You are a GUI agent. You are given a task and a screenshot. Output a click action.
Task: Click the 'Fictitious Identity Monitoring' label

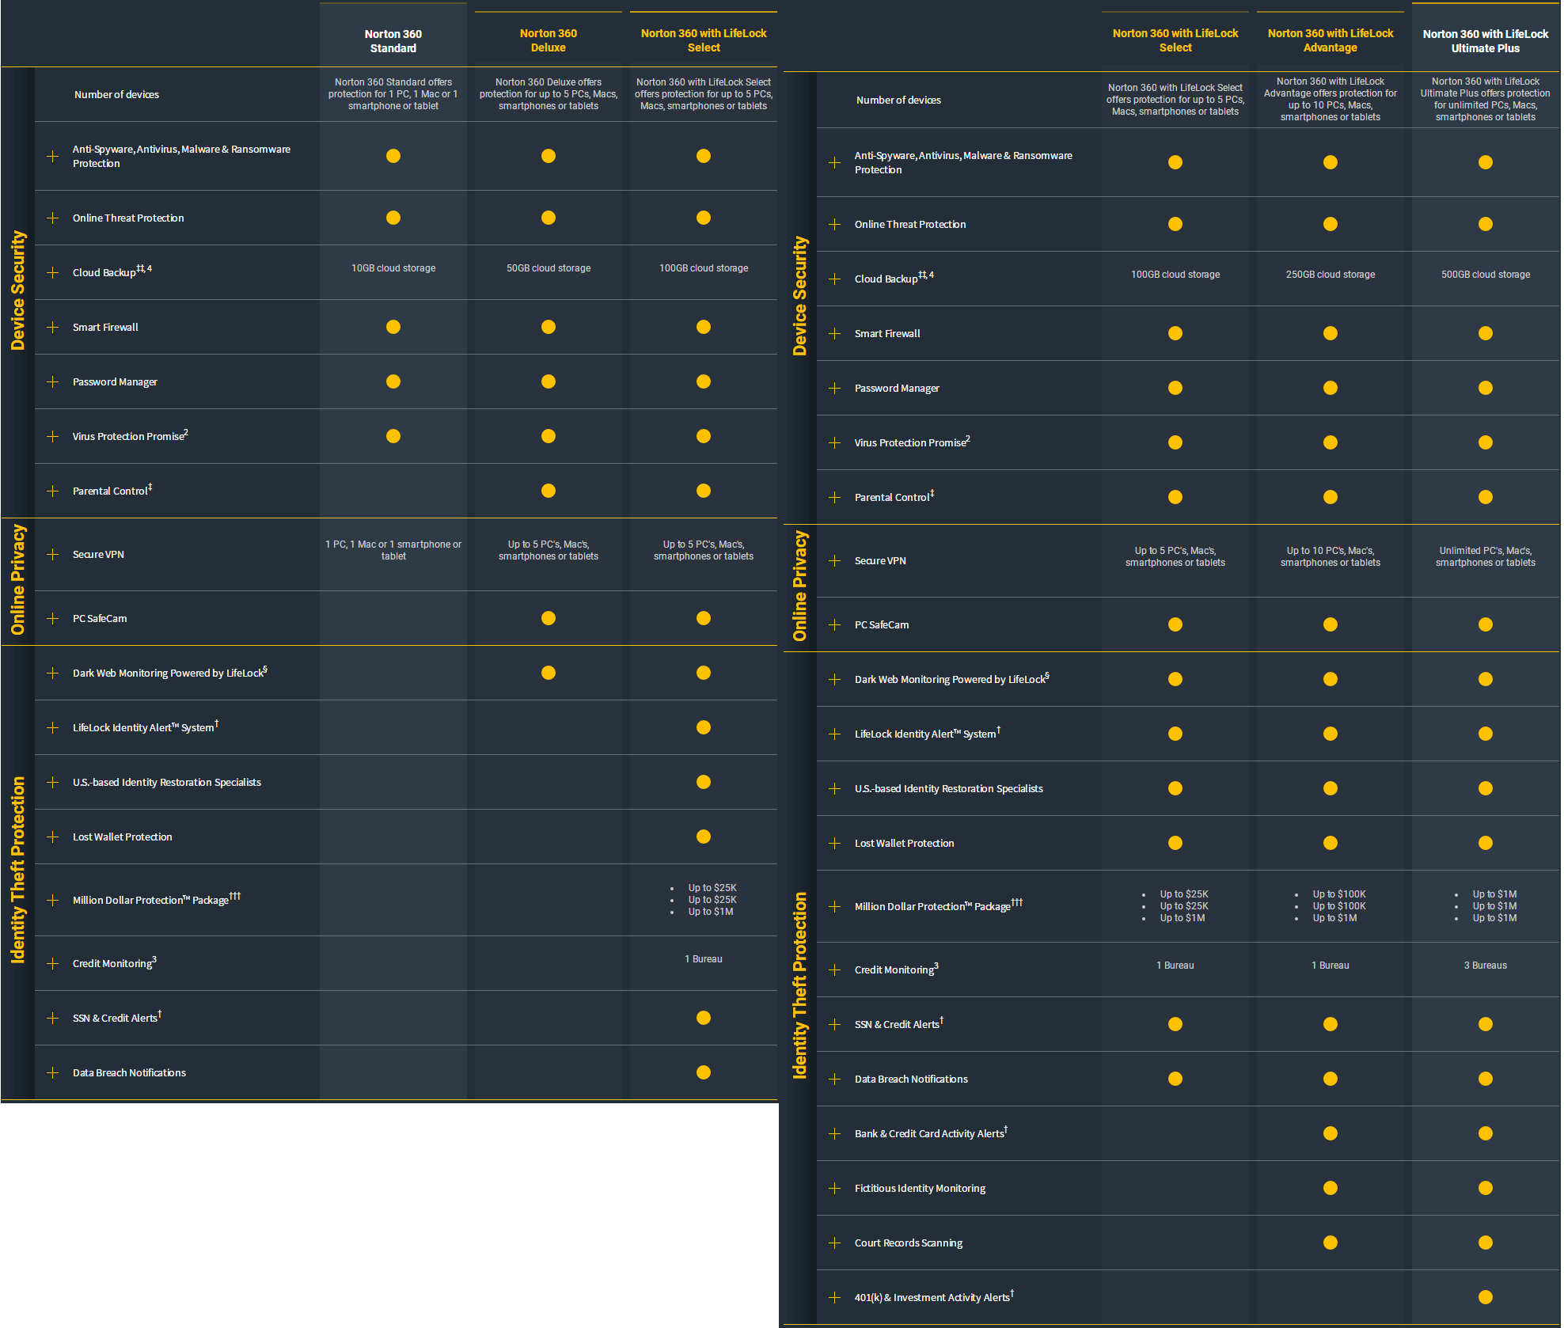tap(920, 1188)
